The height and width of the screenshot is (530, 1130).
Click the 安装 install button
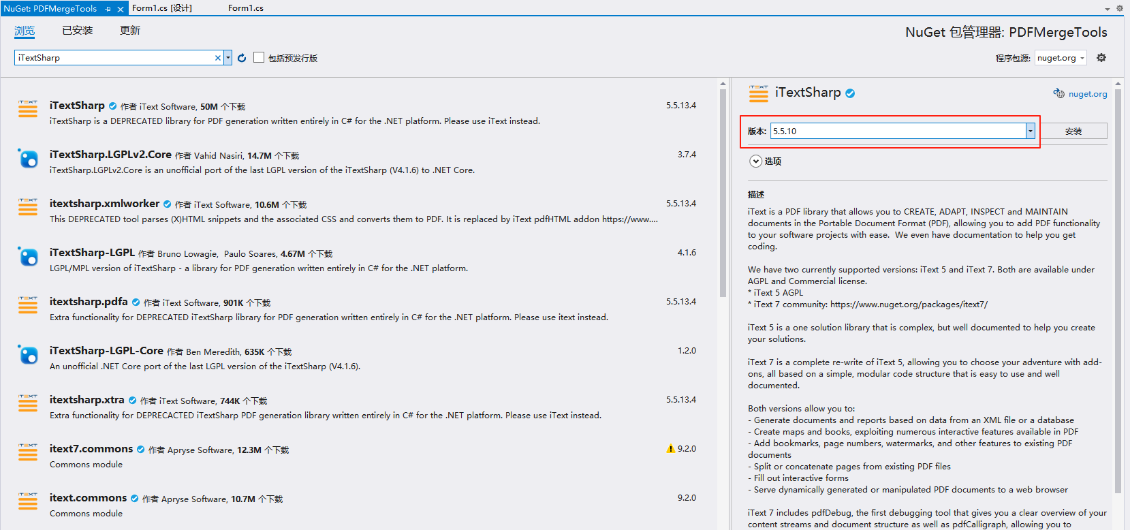[x=1073, y=131]
